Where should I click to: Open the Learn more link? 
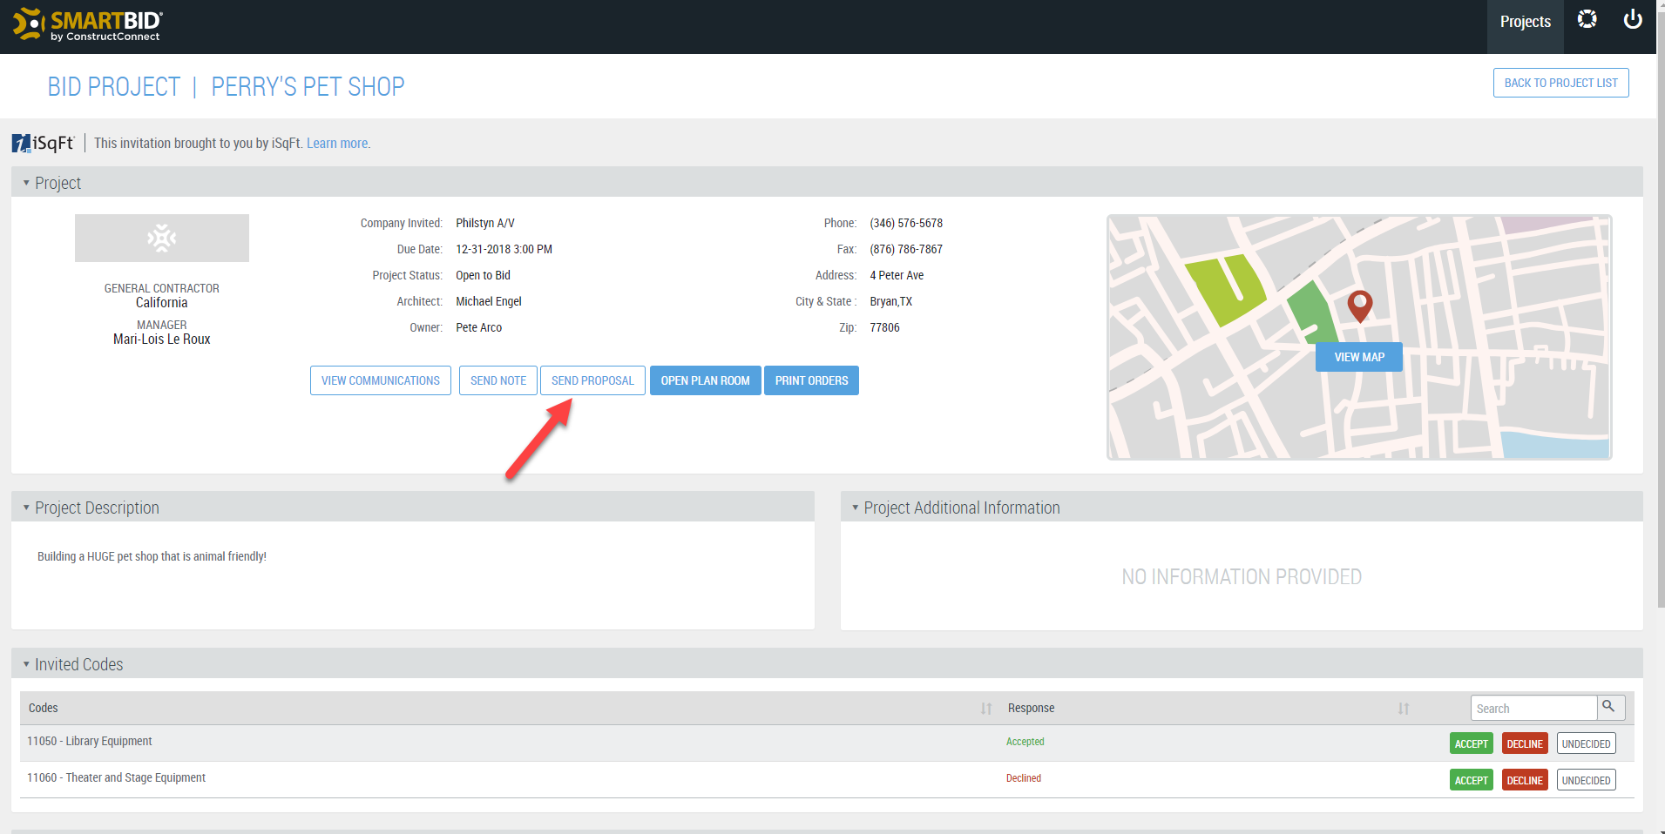[336, 143]
